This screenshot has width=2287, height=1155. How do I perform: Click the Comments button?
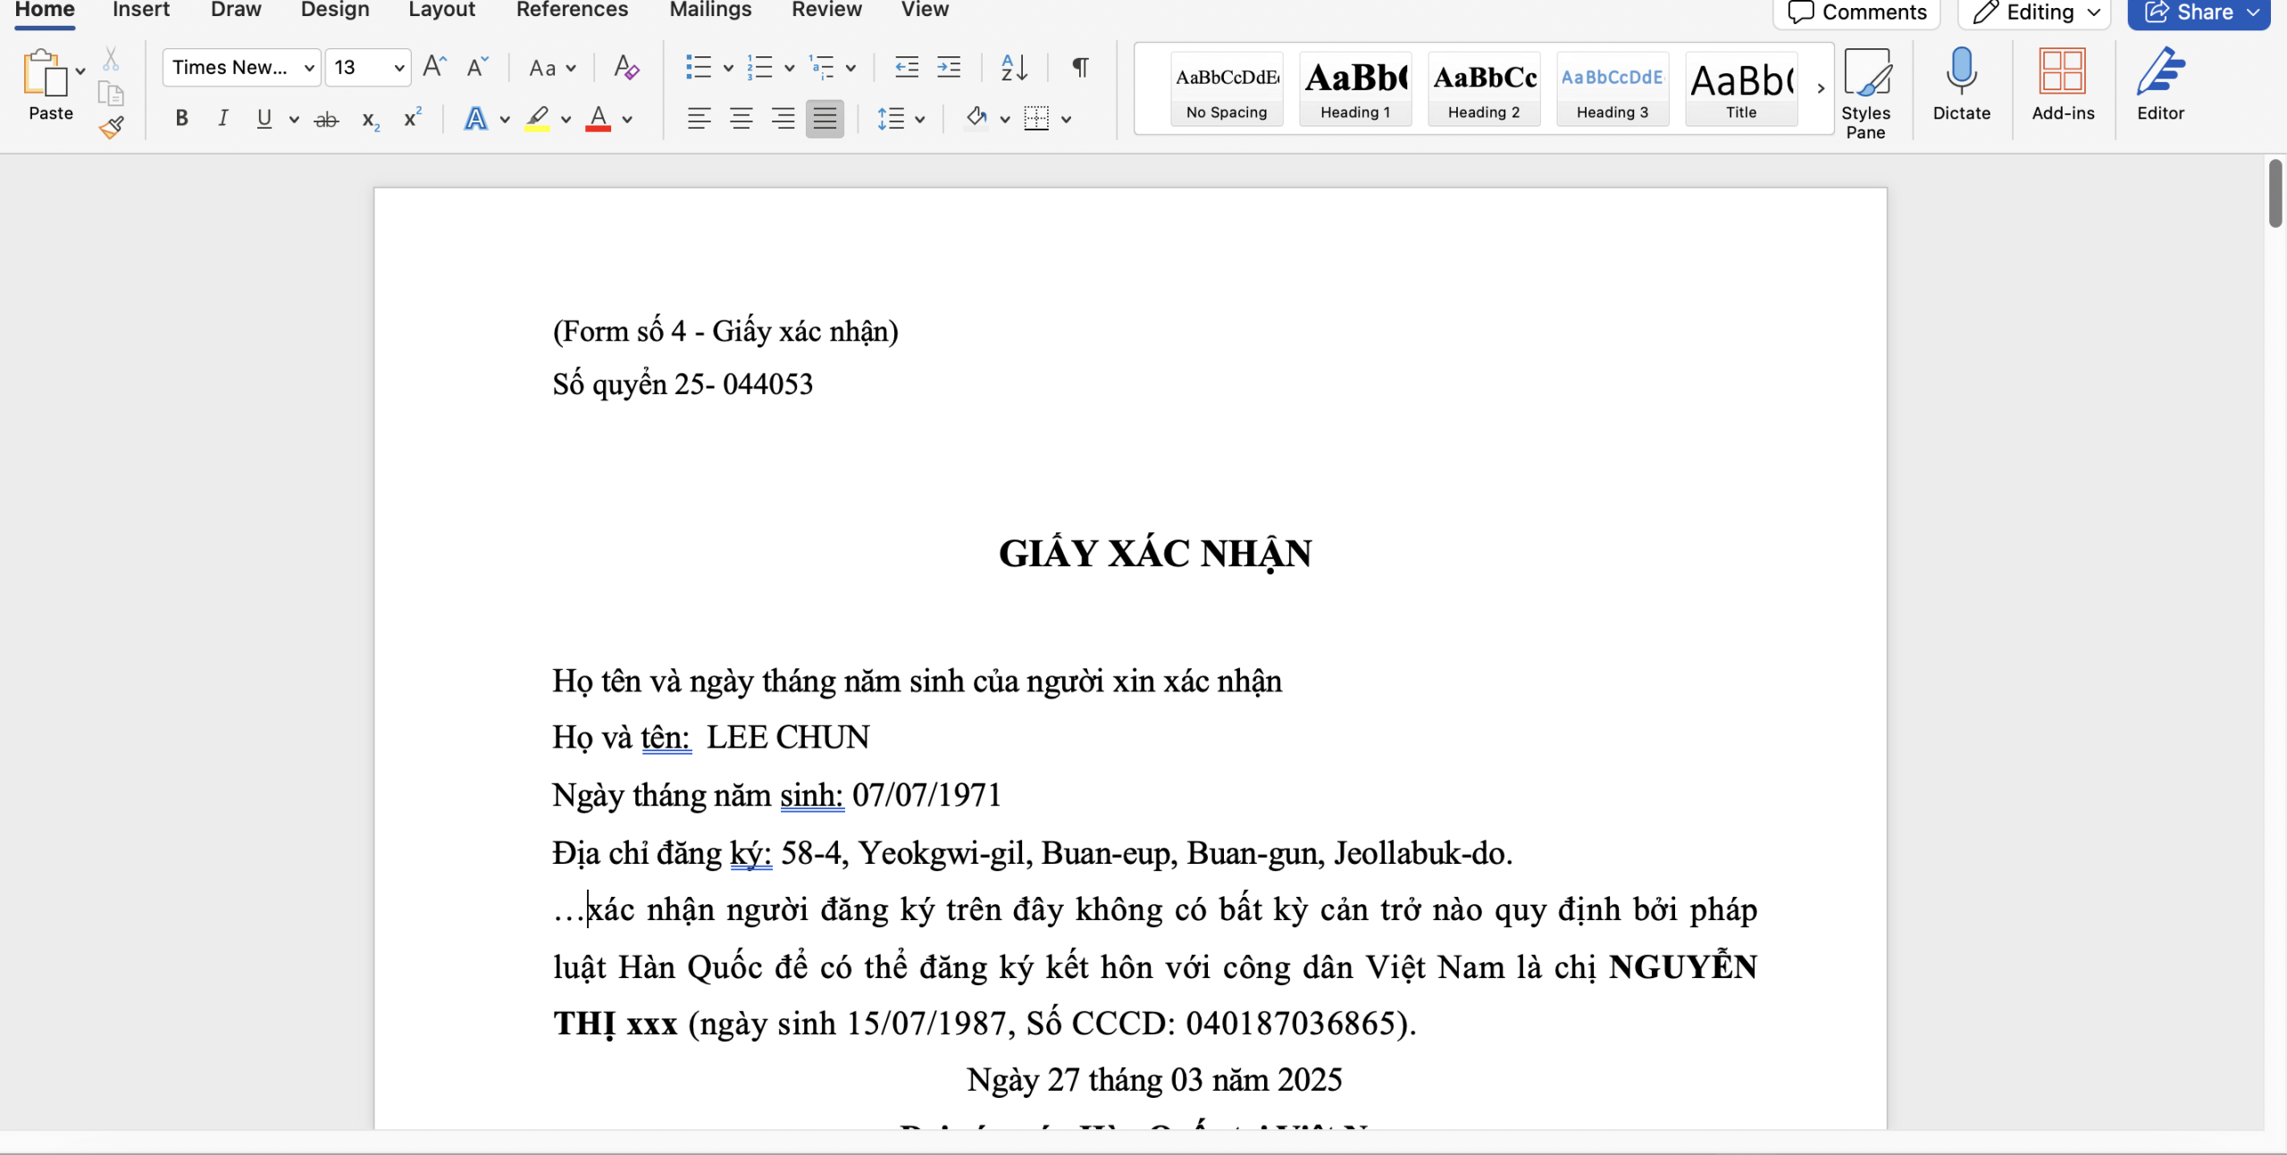tap(1856, 13)
